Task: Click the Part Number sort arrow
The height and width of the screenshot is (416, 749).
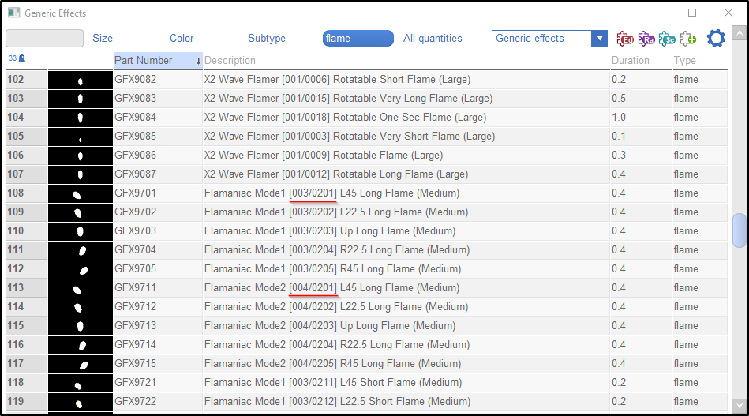Action: click(x=198, y=61)
